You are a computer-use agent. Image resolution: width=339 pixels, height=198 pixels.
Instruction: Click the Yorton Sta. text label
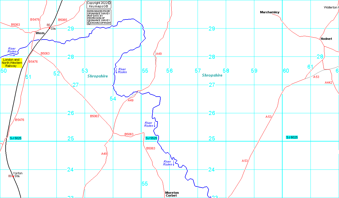coord(18,175)
